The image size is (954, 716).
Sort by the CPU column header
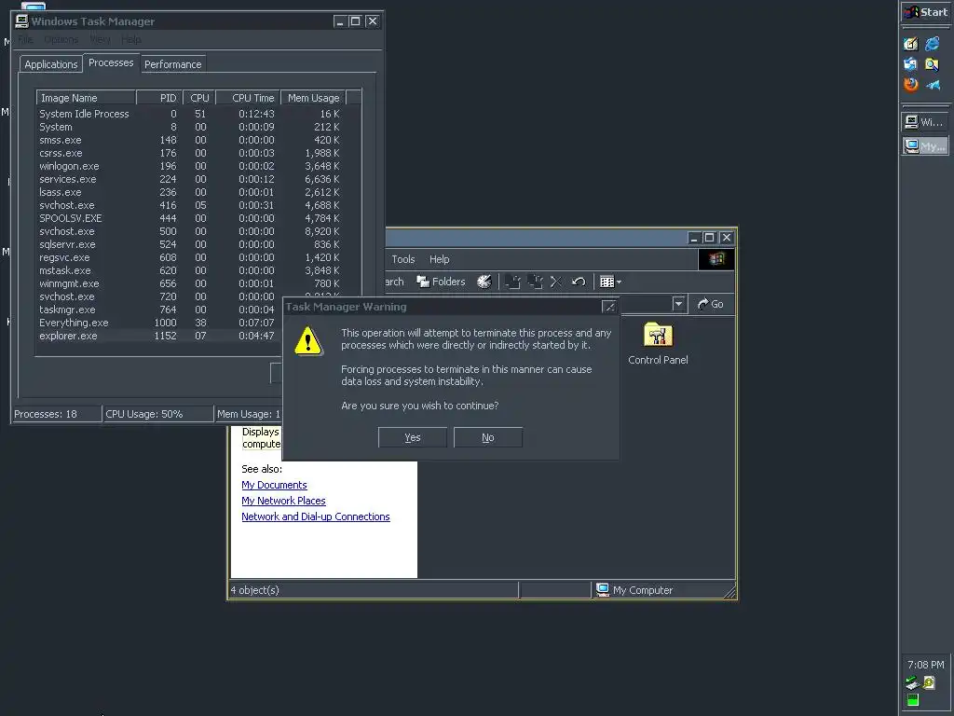tap(199, 98)
